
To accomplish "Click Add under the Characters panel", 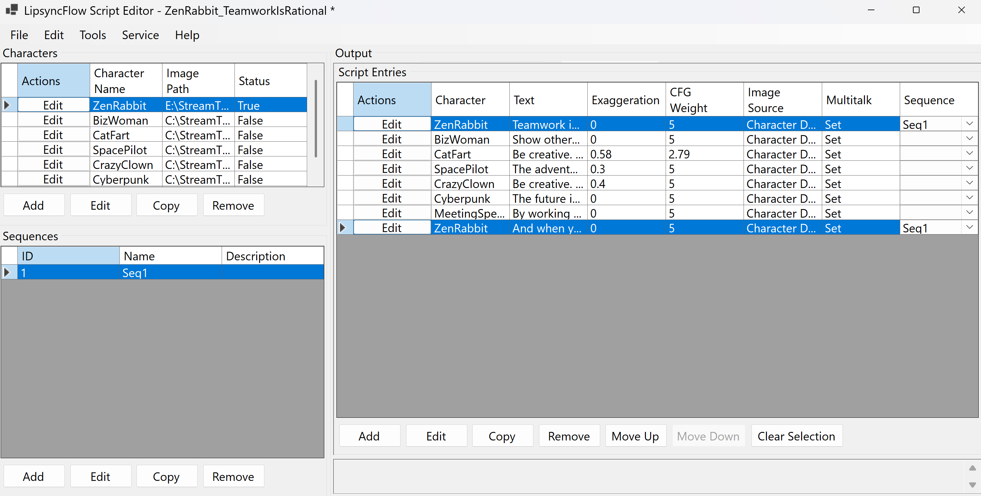I will click(x=34, y=205).
